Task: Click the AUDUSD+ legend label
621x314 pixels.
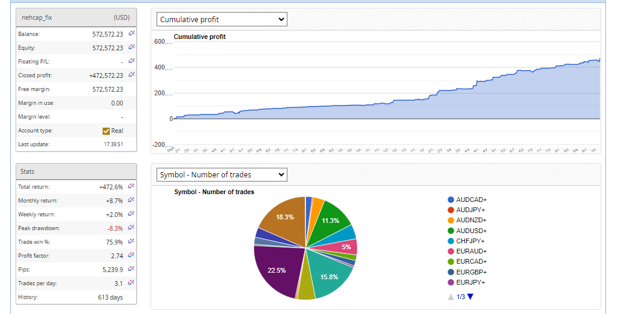Action: click(471, 231)
